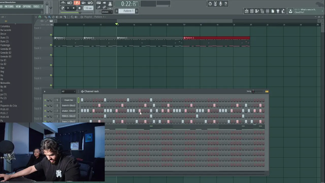Open the Chant Vai channel button
The height and width of the screenshot is (183, 325).
(69, 100)
